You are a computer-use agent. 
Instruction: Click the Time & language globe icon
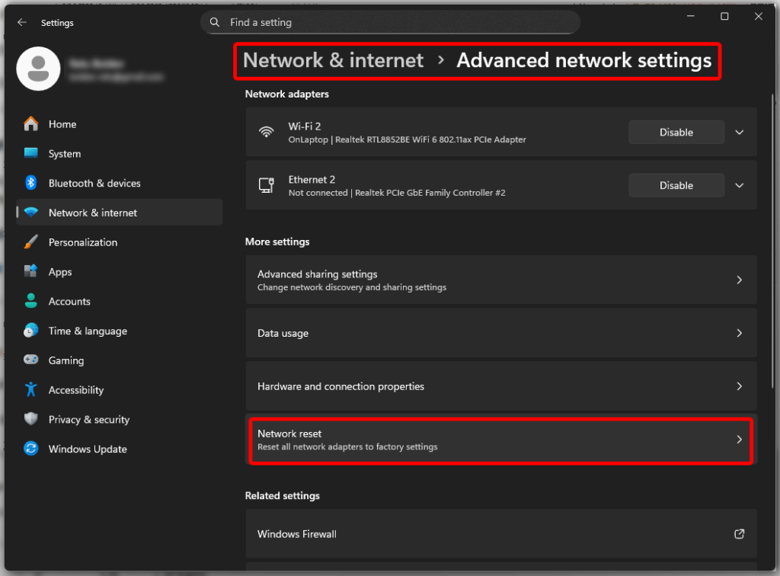click(x=30, y=330)
